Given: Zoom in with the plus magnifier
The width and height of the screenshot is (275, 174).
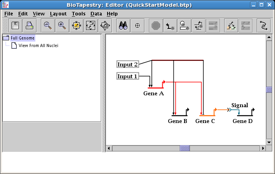Looking at the screenshot, I should point(62,25).
